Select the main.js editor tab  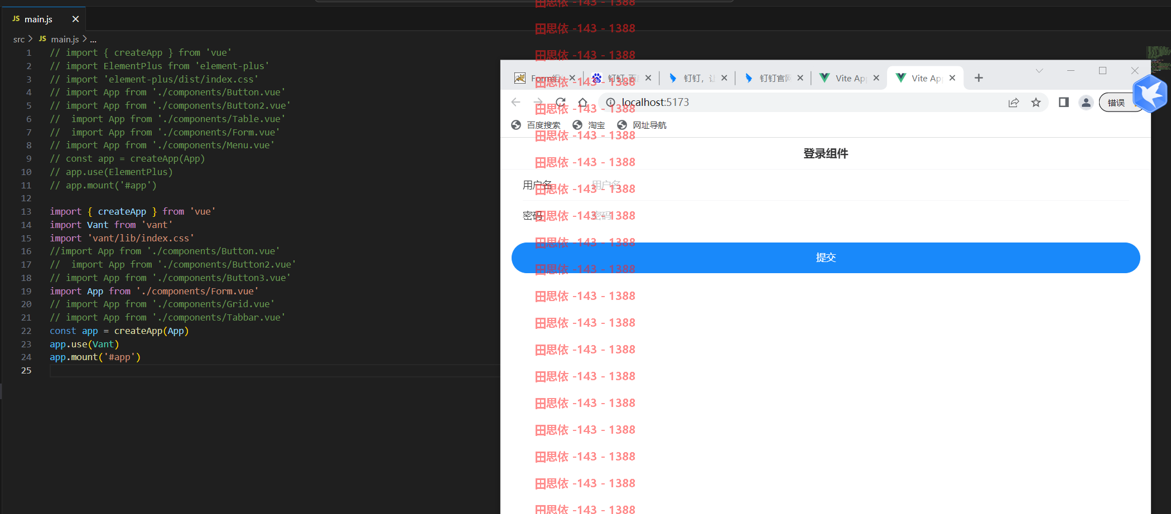coord(44,19)
